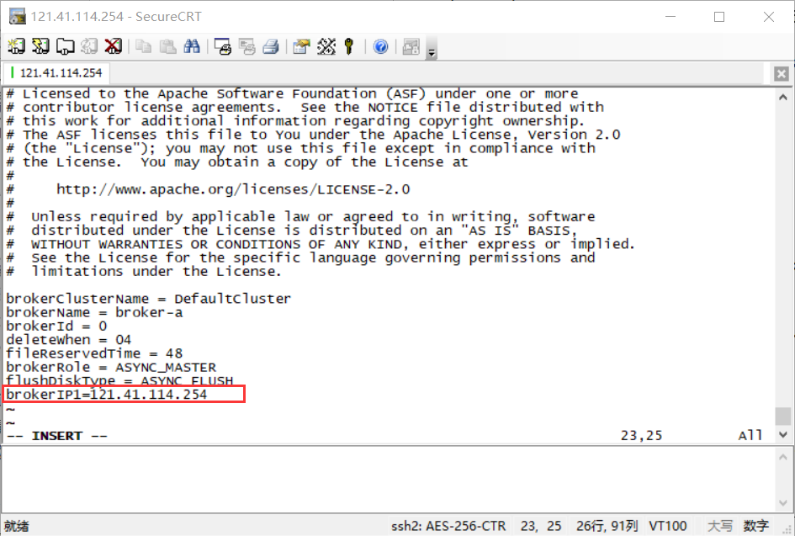Click 'limitations under the License.' line
The height and width of the screenshot is (536, 795).
[144, 271]
